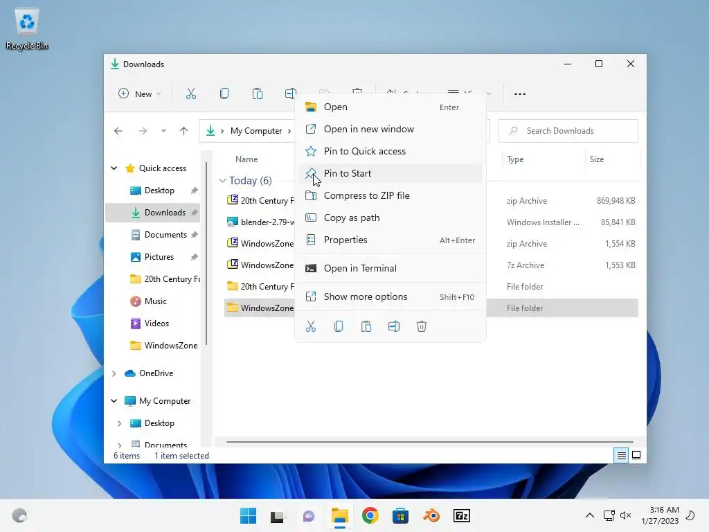Sort by the Type column header

(515, 159)
